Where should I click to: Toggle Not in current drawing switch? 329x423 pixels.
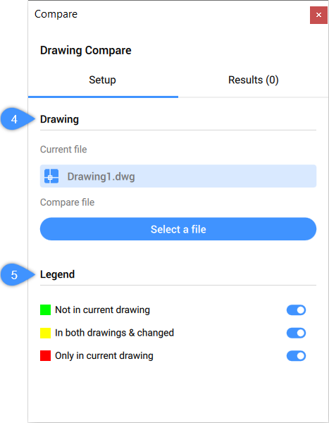click(296, 310)
